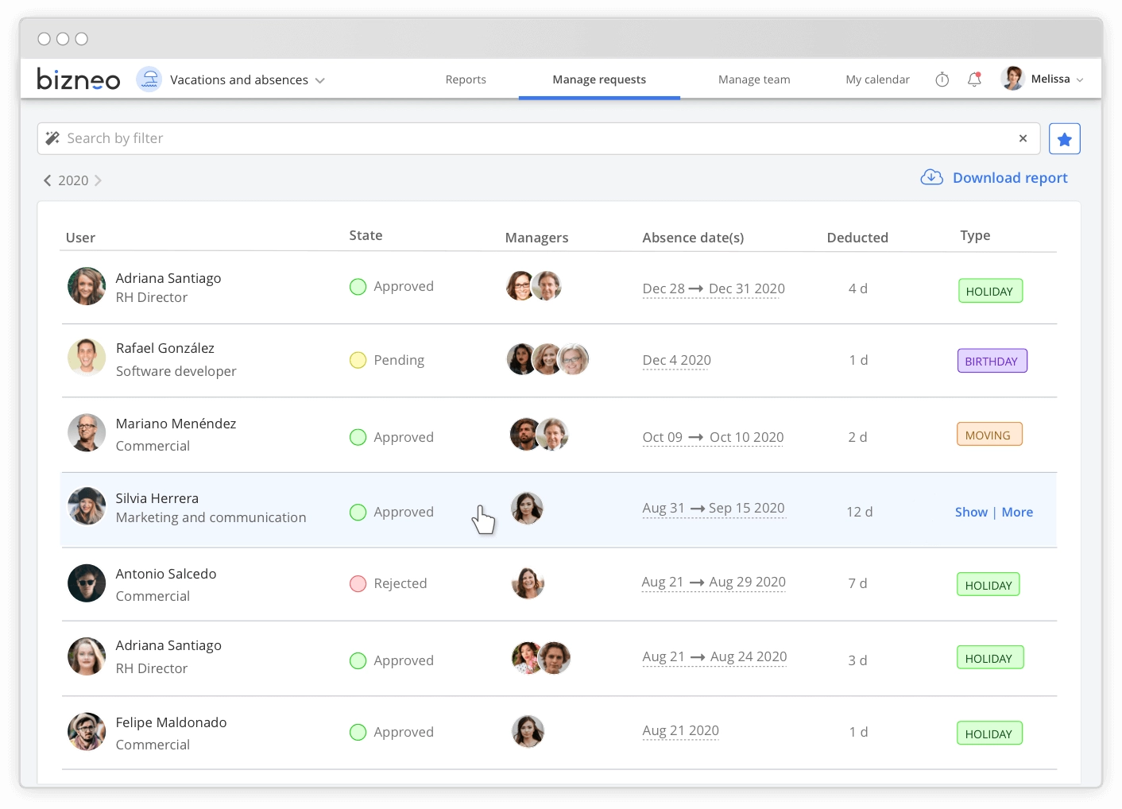Click the cloud download icon

coord(932,177)
